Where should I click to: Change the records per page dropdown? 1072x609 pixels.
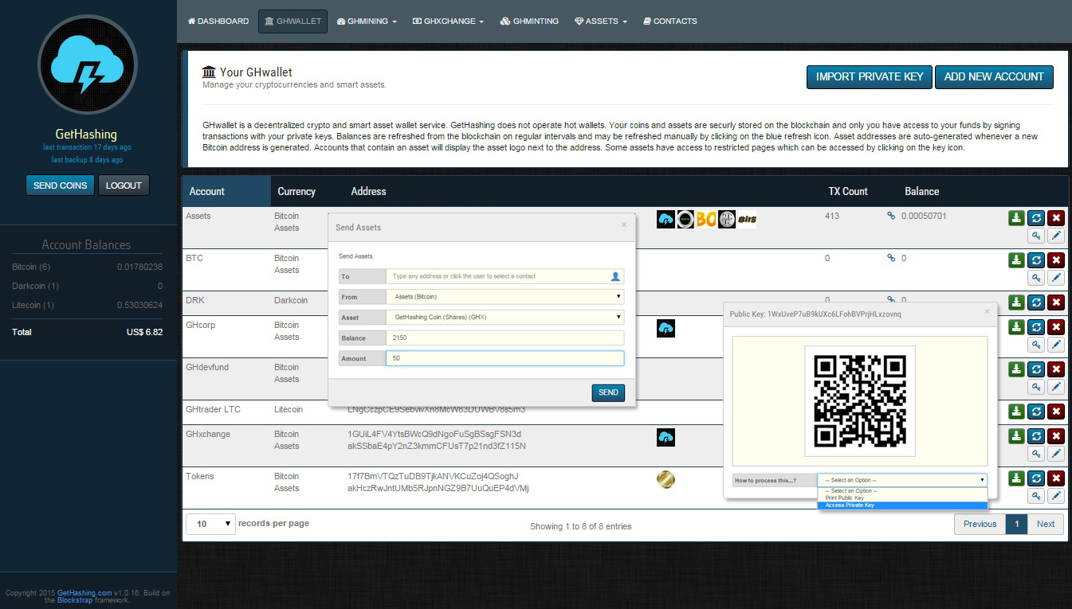[211, 524]
